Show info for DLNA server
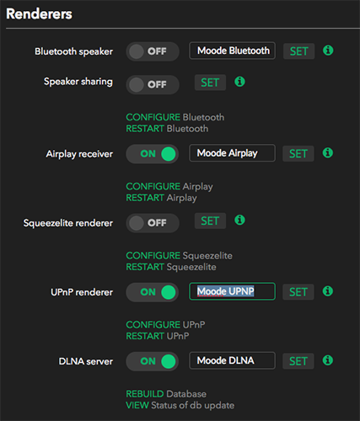Screen dimensions: 360x421 pyautogui.click(x=328, y=360)
